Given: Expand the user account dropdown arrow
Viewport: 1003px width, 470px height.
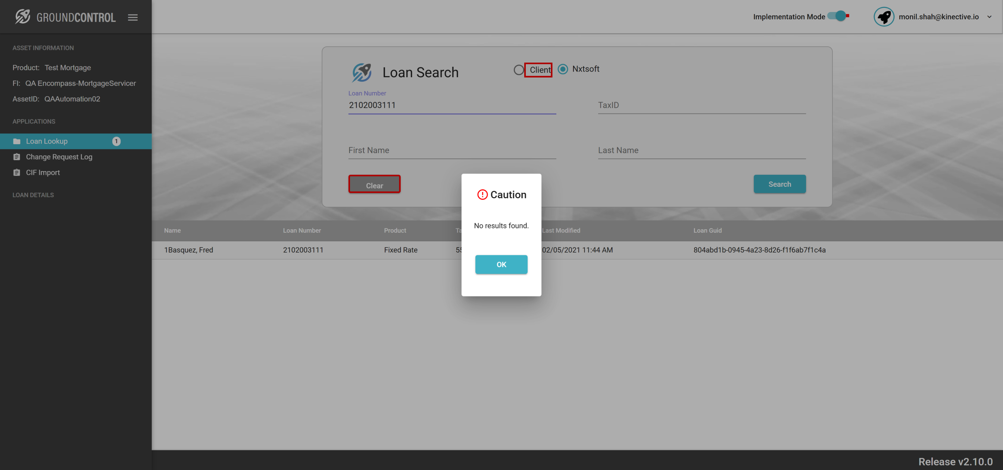Looking at the screenshot, I should 989,17.
